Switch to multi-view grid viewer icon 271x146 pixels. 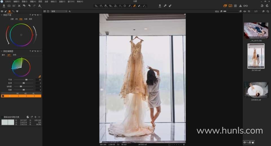pyautogui.click(x=45, y=11)
